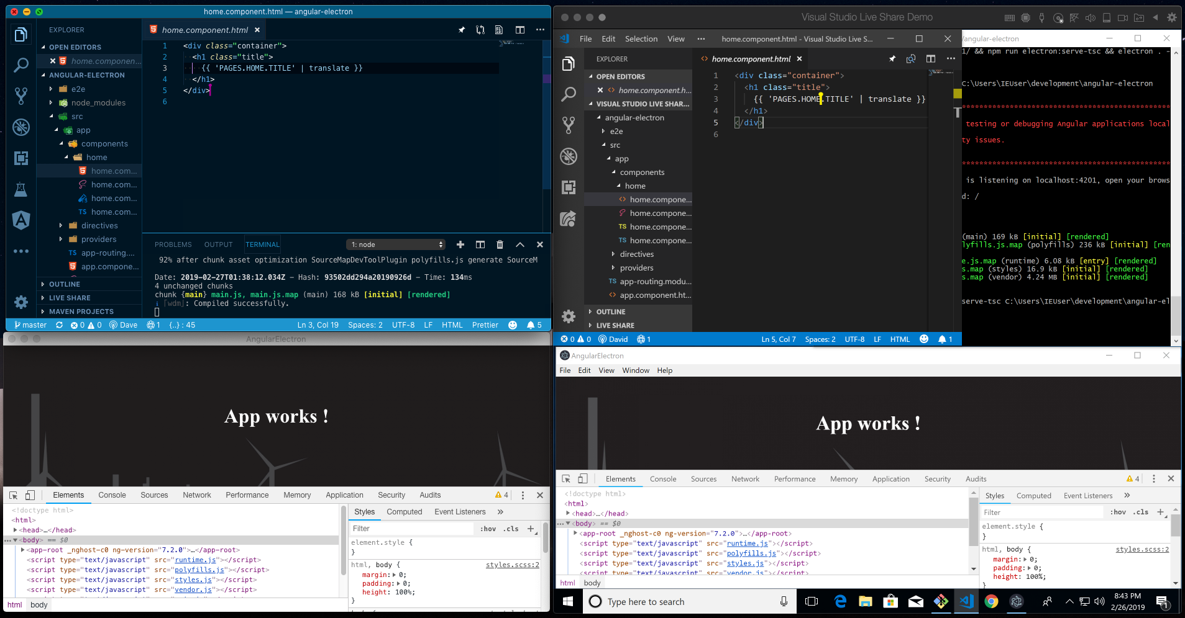Open the Source Control view in the activity bar
The height and width of the screenshot is (618, 1185).
22,96
